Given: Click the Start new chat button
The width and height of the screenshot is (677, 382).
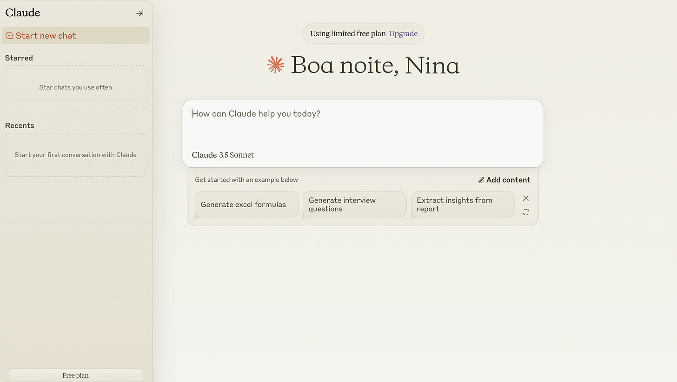Looking at the screenshot, I should pyautogui.click(x=75, y=35).
